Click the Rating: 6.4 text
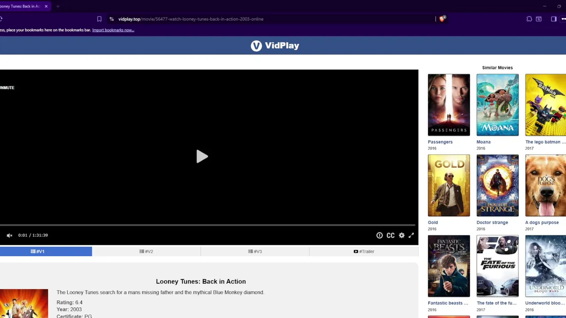566x318 pixels. [x=69, y=303]
